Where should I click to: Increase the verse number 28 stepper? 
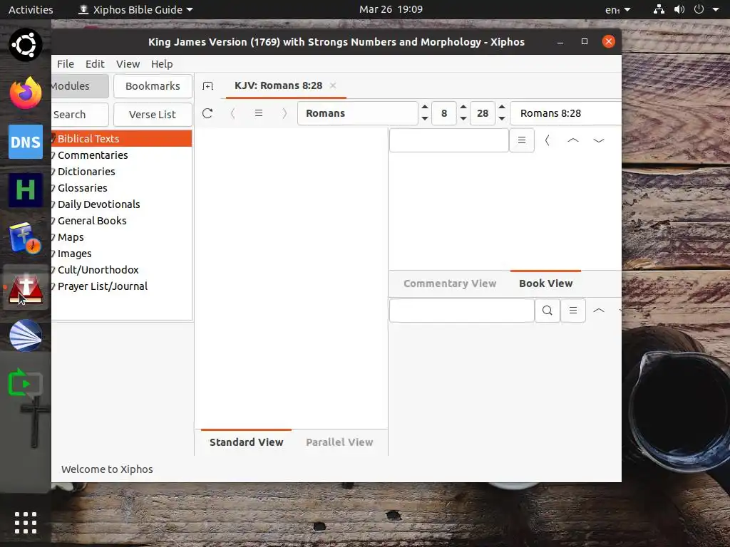[502, 107]
